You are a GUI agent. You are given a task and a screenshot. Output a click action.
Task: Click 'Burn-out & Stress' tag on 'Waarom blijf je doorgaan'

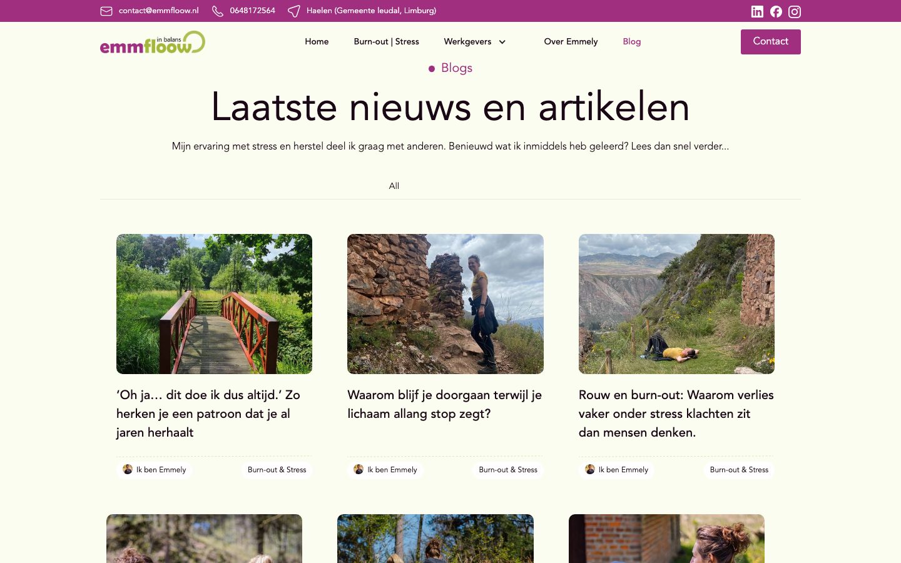coord(508,470)
